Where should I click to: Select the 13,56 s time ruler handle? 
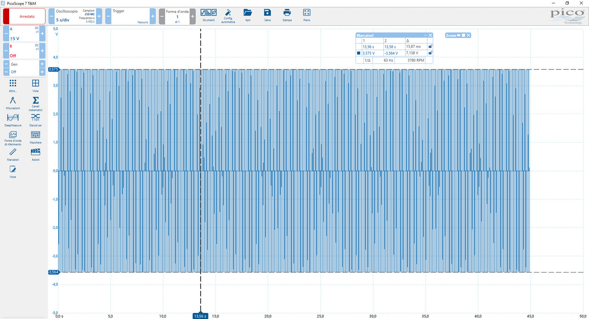pos(201,316)
